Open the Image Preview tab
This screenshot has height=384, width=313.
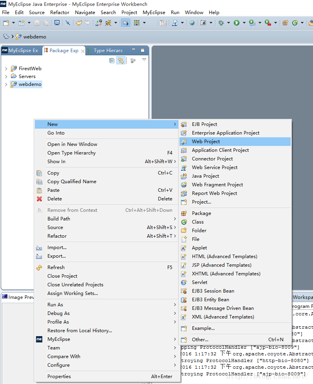tap(18, 297)
